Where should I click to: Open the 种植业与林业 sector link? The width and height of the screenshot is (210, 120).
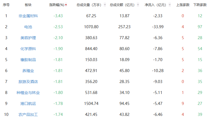[x=28, y=93]
